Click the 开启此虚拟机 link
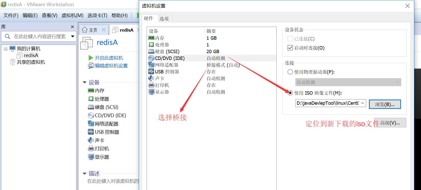421x190 pixels. pyautogui.click(x=109, y=58)
